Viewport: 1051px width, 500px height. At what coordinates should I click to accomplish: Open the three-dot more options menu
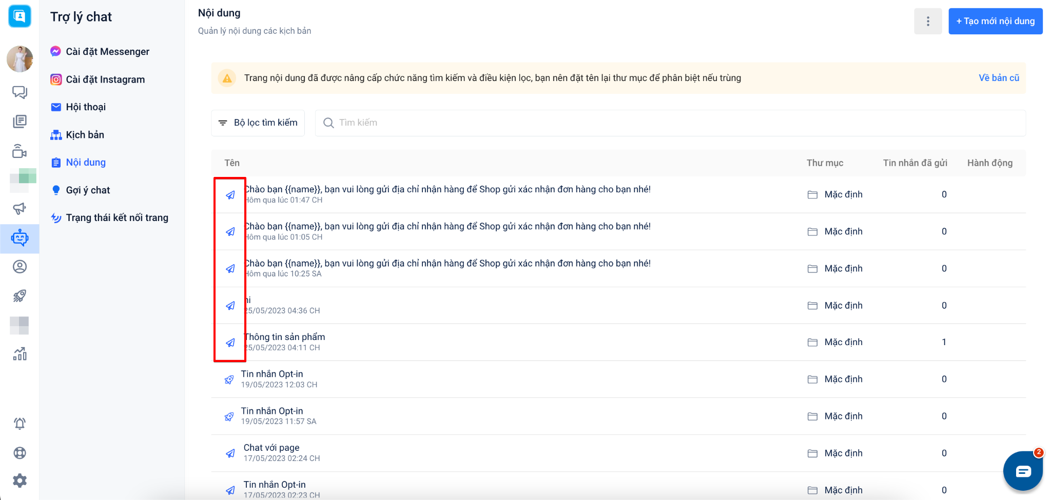coord(927,21)
